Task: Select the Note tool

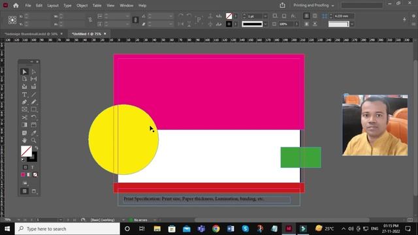Action: 24,133
